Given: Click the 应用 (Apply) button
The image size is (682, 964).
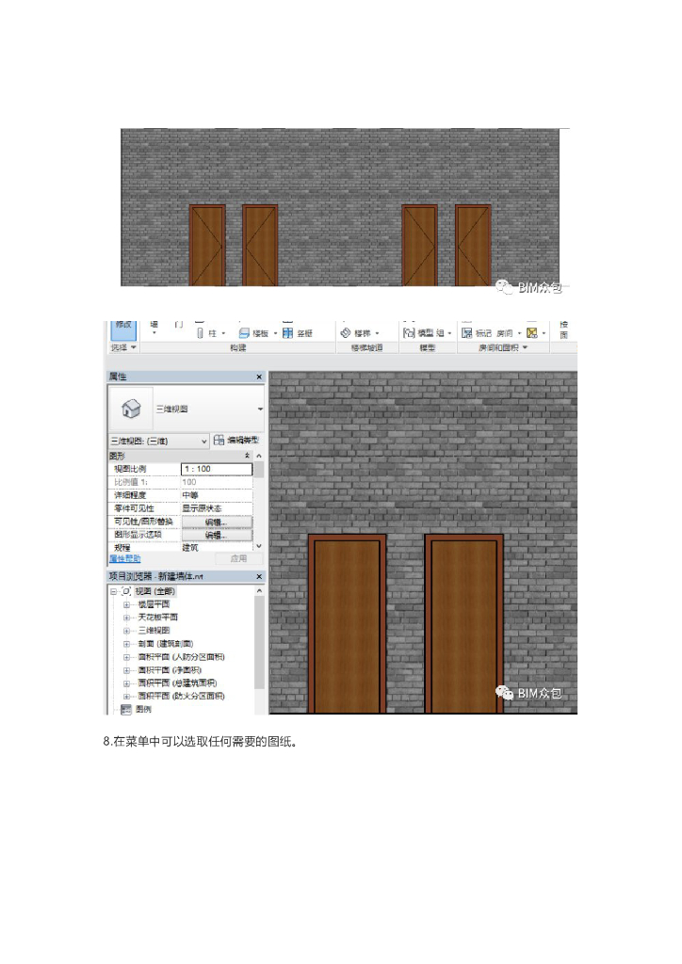Looking at the screenshot, I should coord(238,559).
